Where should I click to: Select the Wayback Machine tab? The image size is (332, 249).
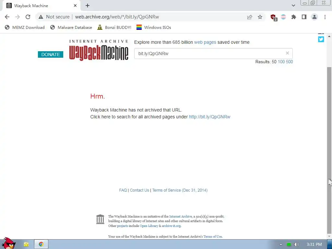[x=41, y=6]
